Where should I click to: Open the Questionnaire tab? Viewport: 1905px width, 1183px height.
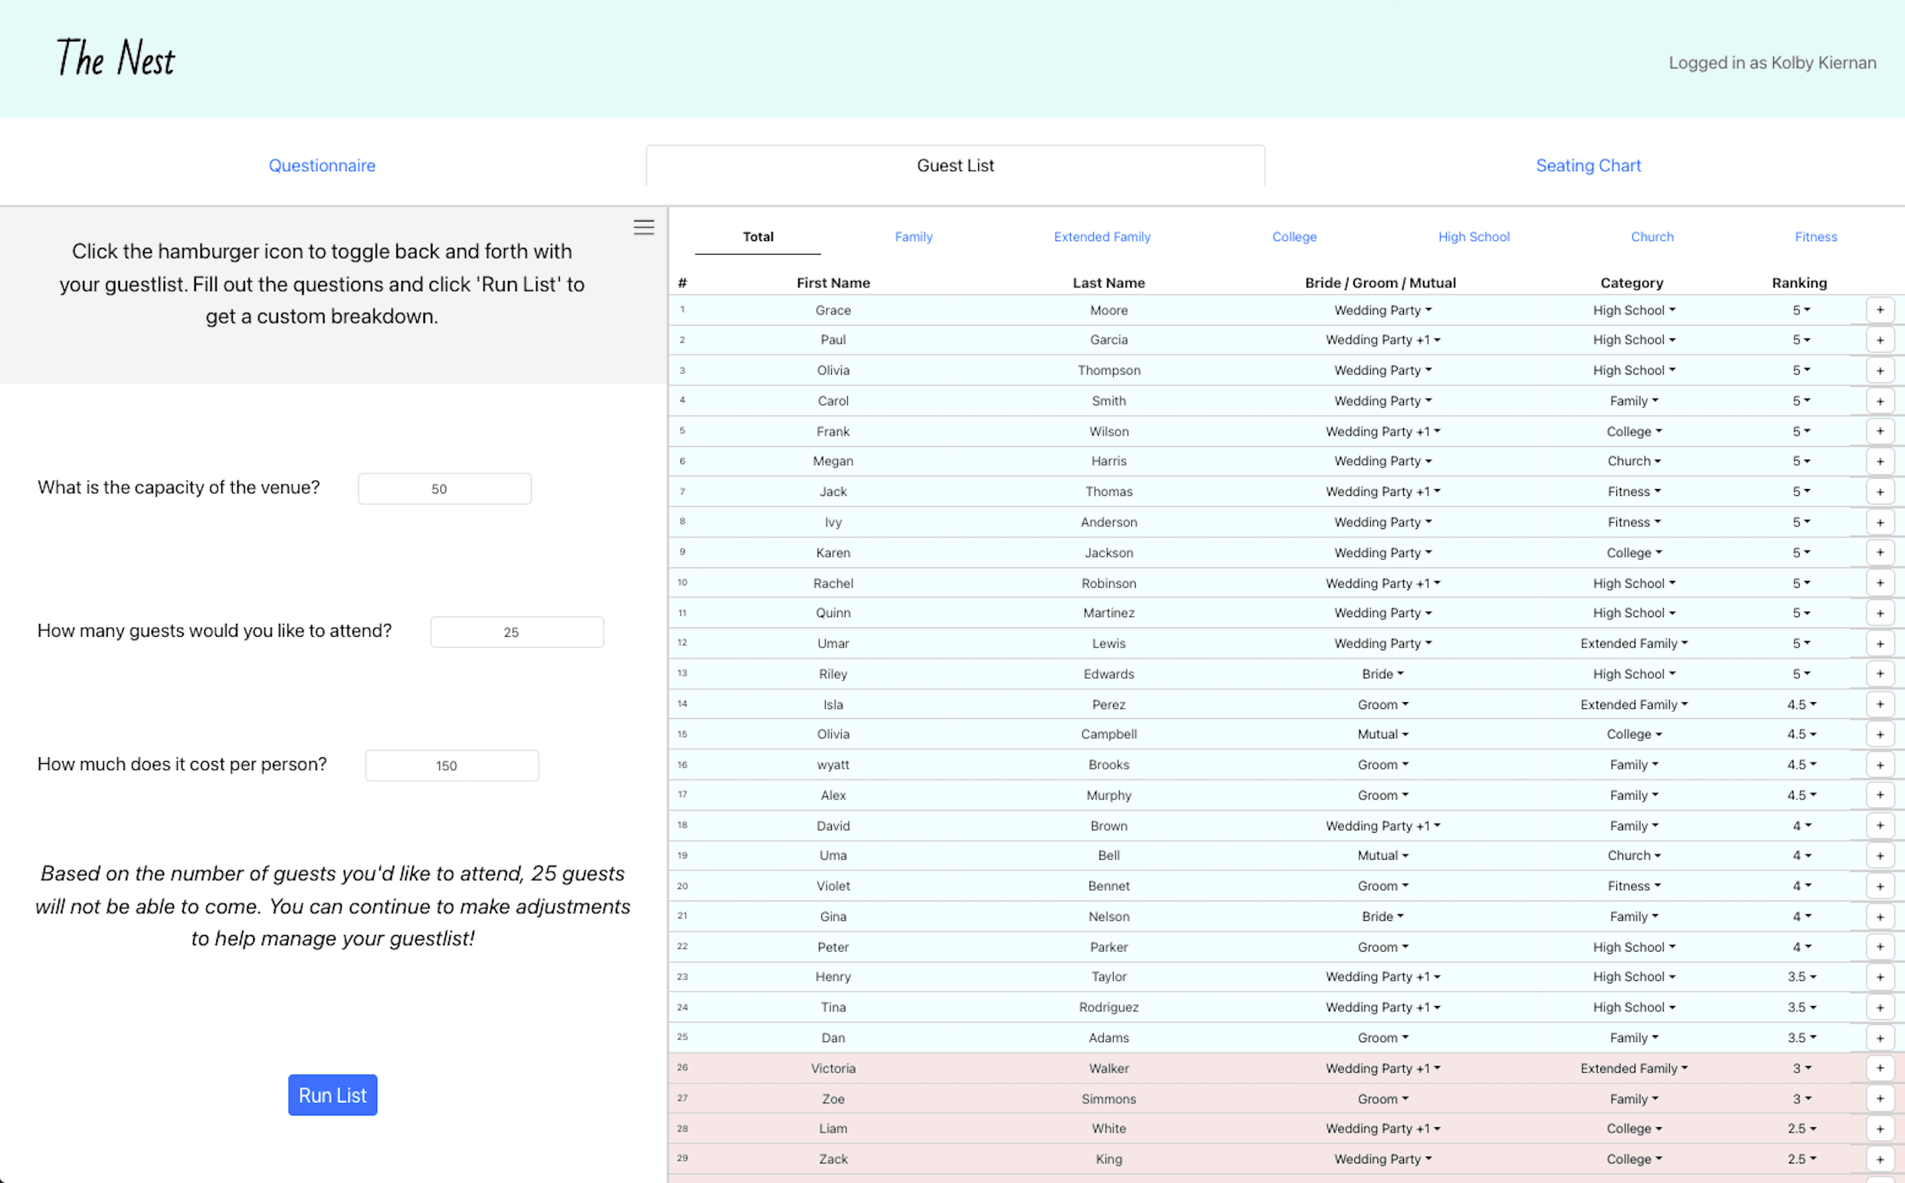click(x=322, y=166)
